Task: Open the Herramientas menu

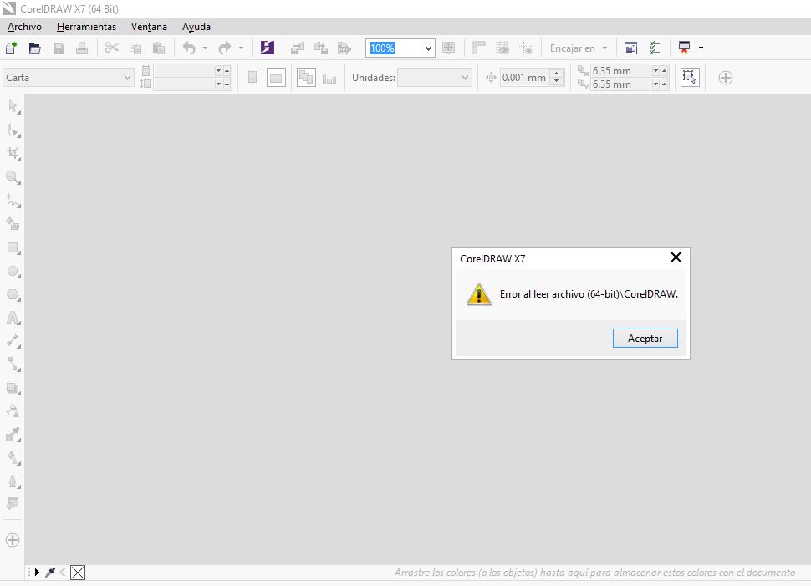Action: click(86, 27)
